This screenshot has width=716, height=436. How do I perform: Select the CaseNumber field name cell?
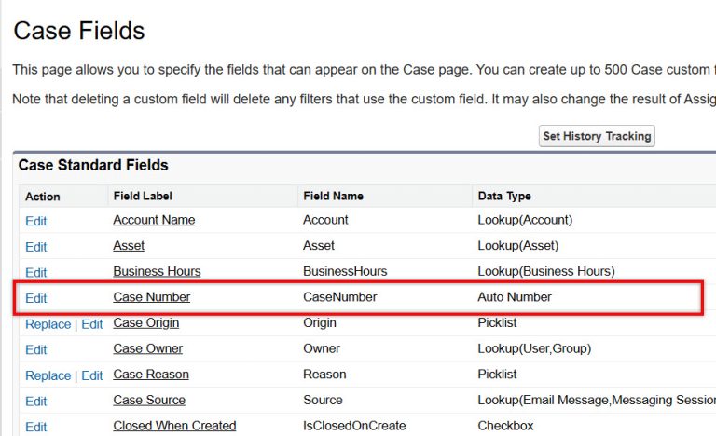(x=340, y=297)
